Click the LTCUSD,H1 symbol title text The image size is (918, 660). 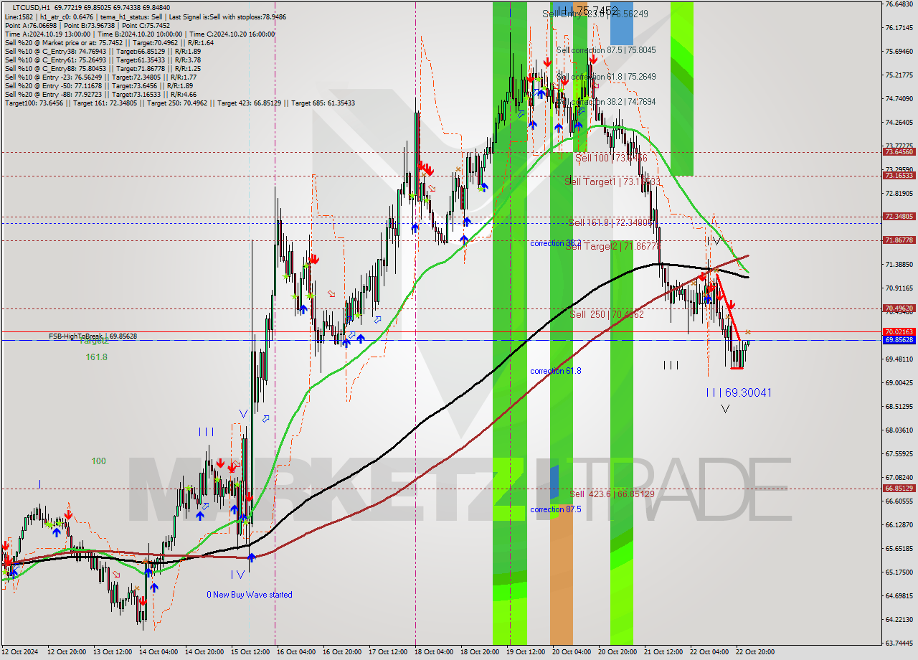pyautogui.click(x=31, y=6)
